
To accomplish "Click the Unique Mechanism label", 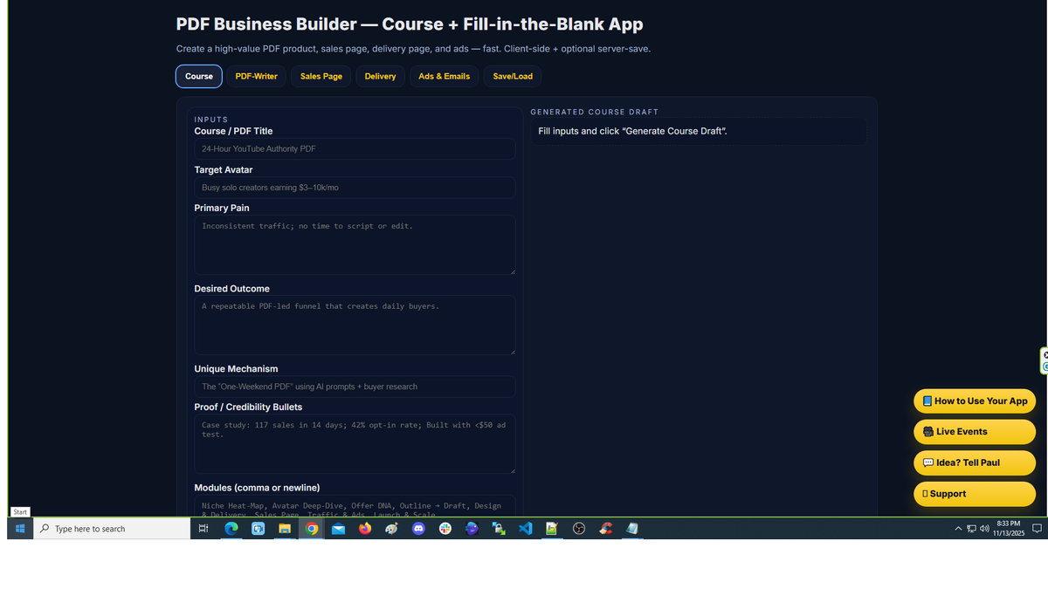I will click(236, 369).
